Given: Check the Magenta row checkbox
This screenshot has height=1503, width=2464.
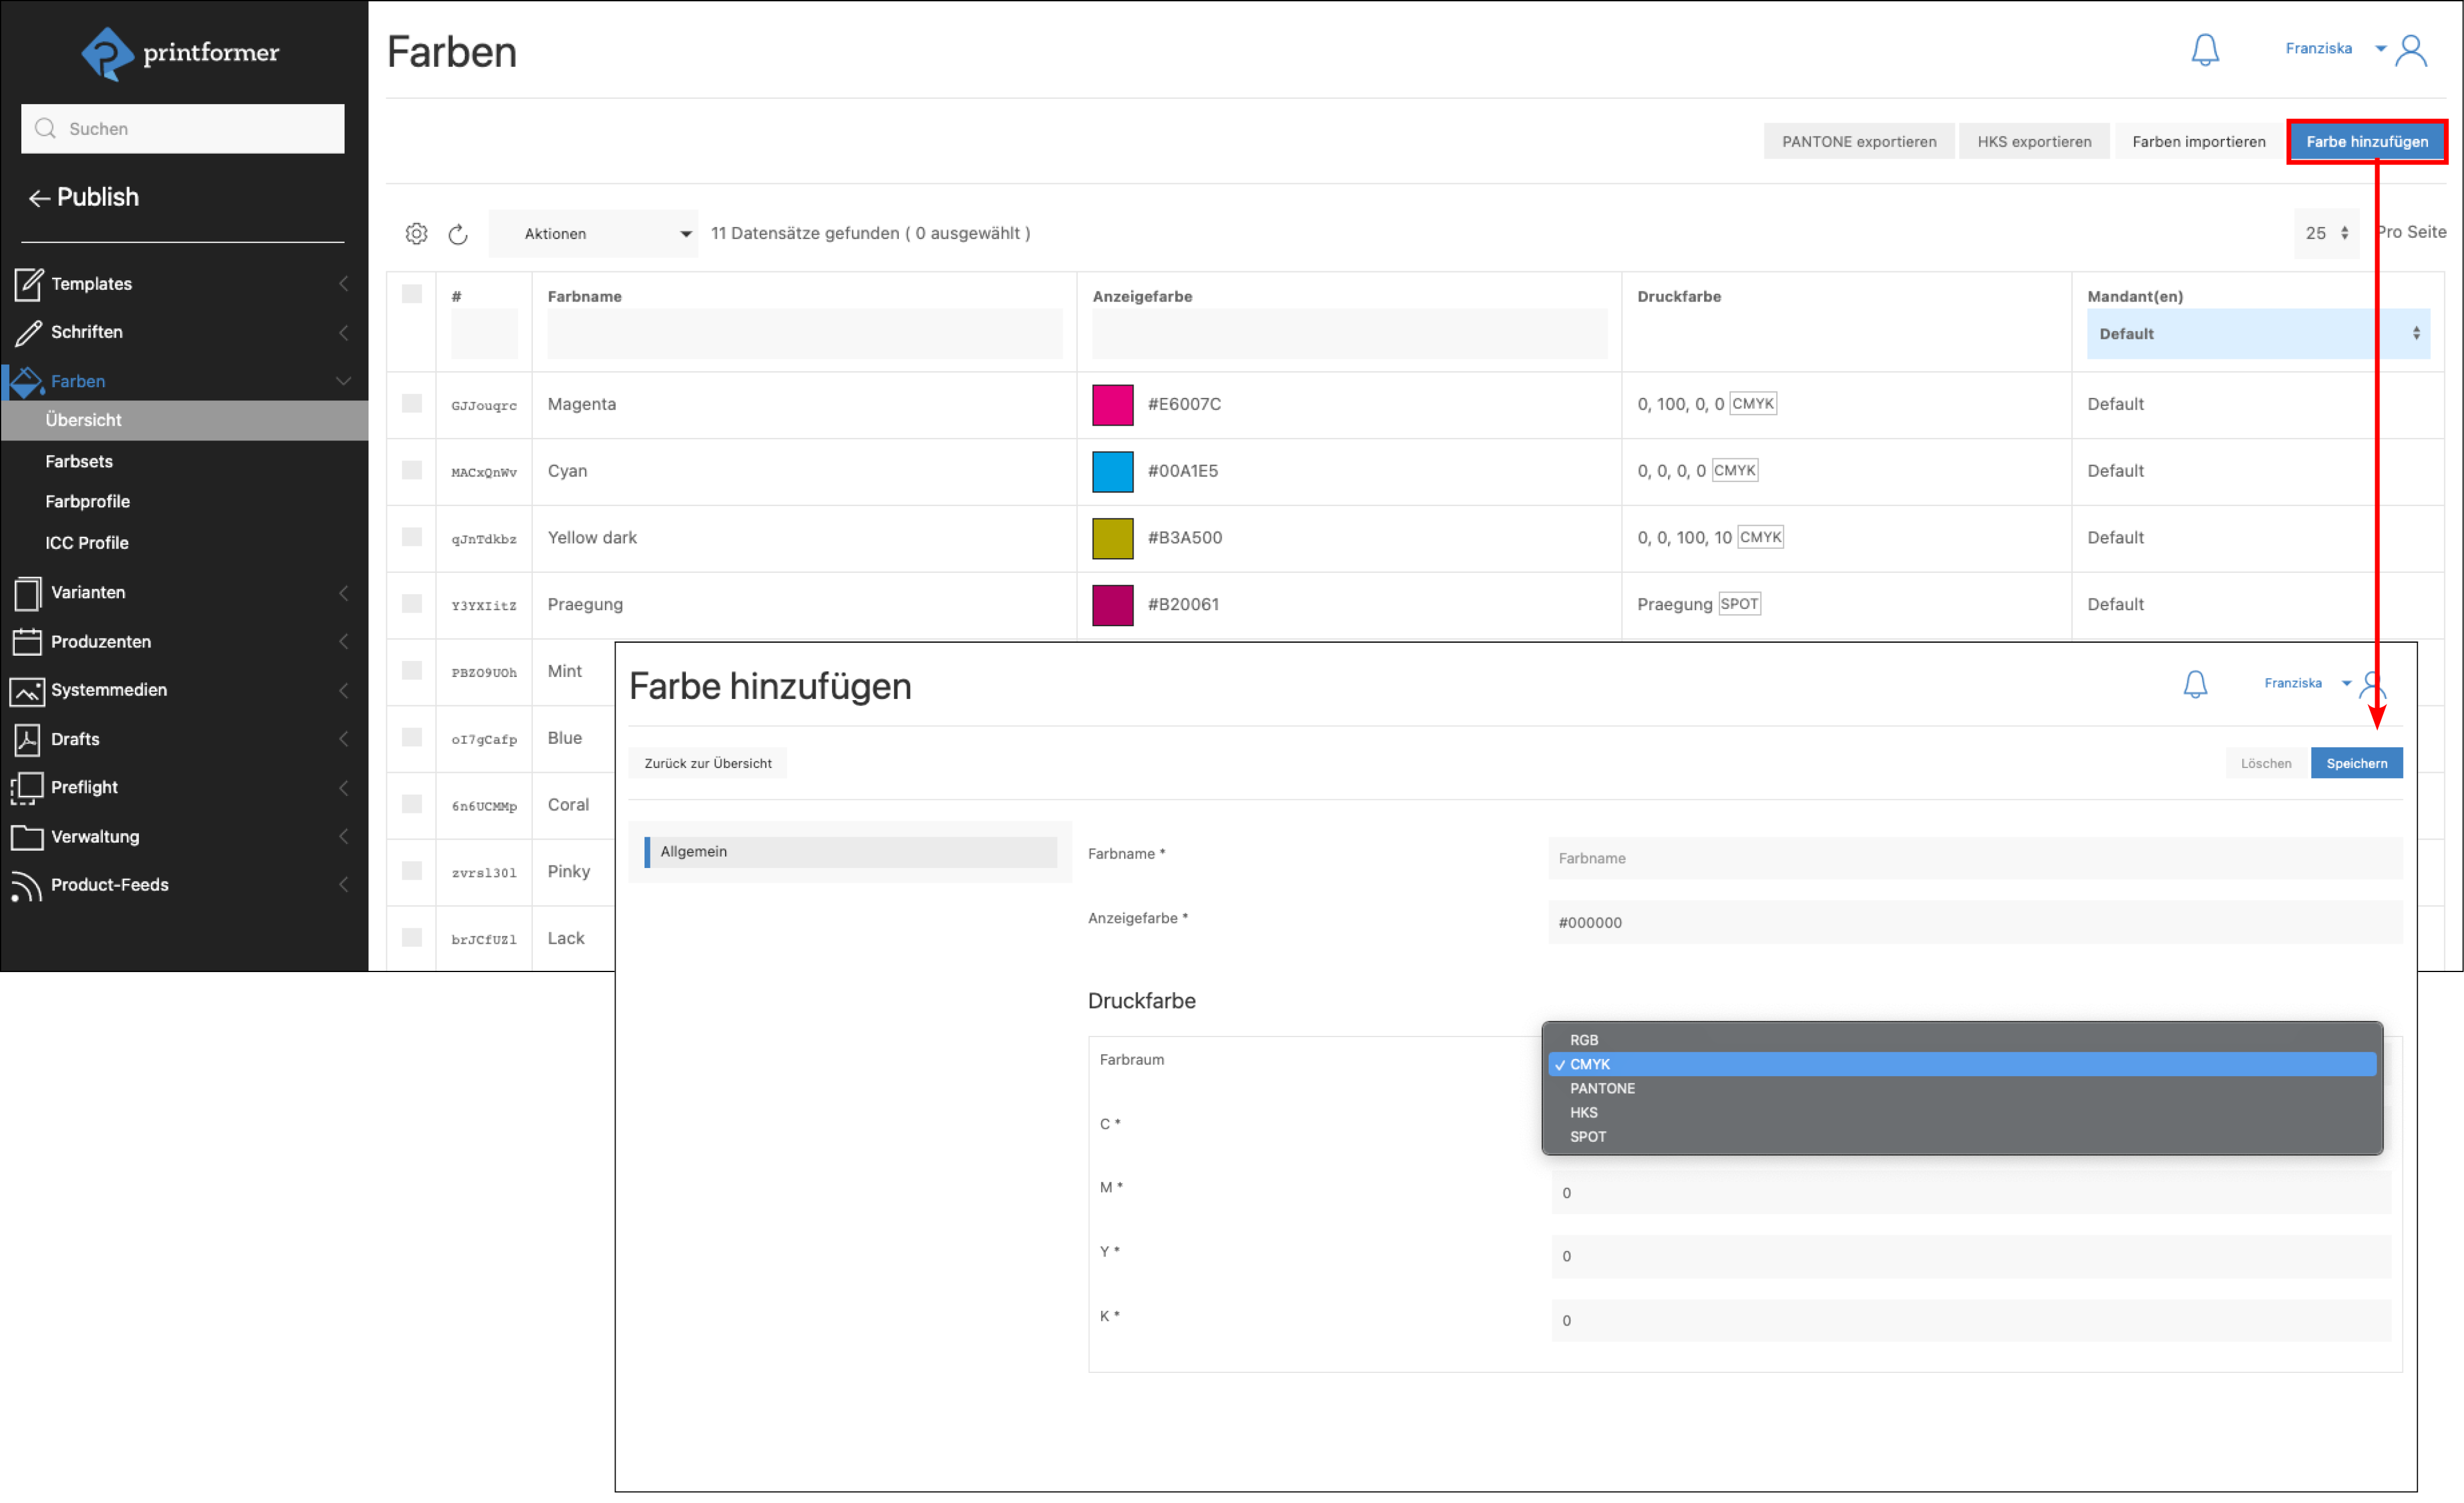Looking at the screenshot, I should click(x=412, y=404).
